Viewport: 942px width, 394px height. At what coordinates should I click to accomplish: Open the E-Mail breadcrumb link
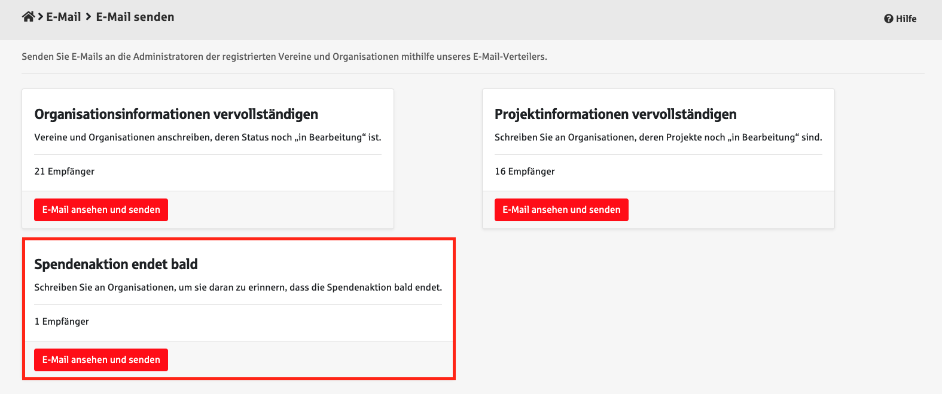(63, 17)
